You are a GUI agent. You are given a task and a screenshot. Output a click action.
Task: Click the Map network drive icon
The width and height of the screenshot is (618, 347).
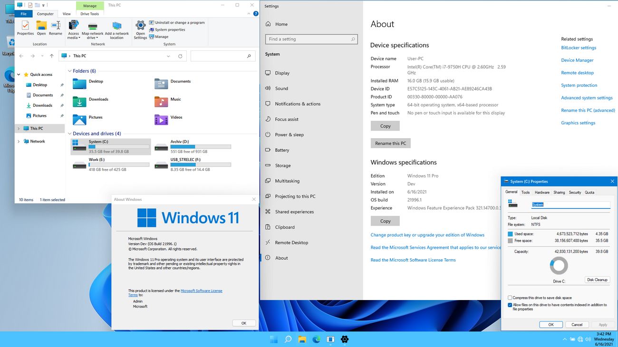tap(92, 26)
